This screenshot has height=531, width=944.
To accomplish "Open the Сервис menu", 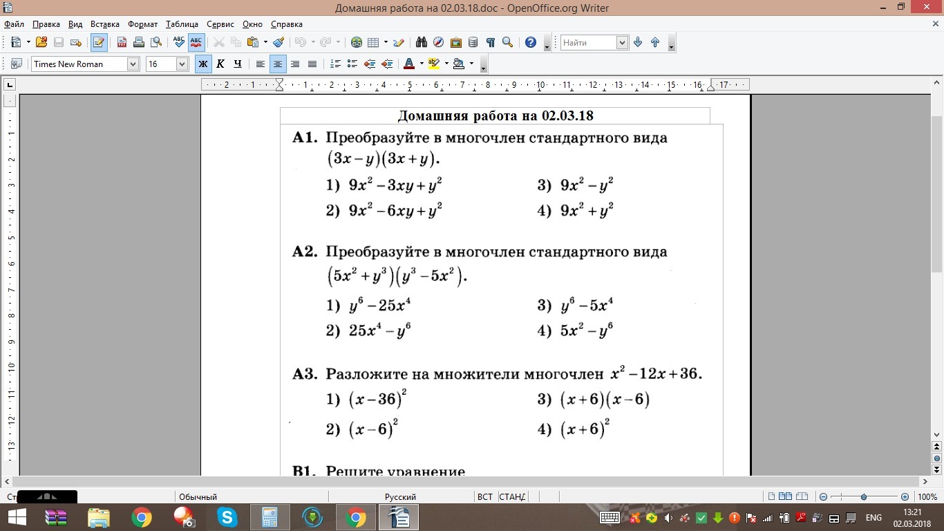I will pyautogui.click(x=221, y=24).
